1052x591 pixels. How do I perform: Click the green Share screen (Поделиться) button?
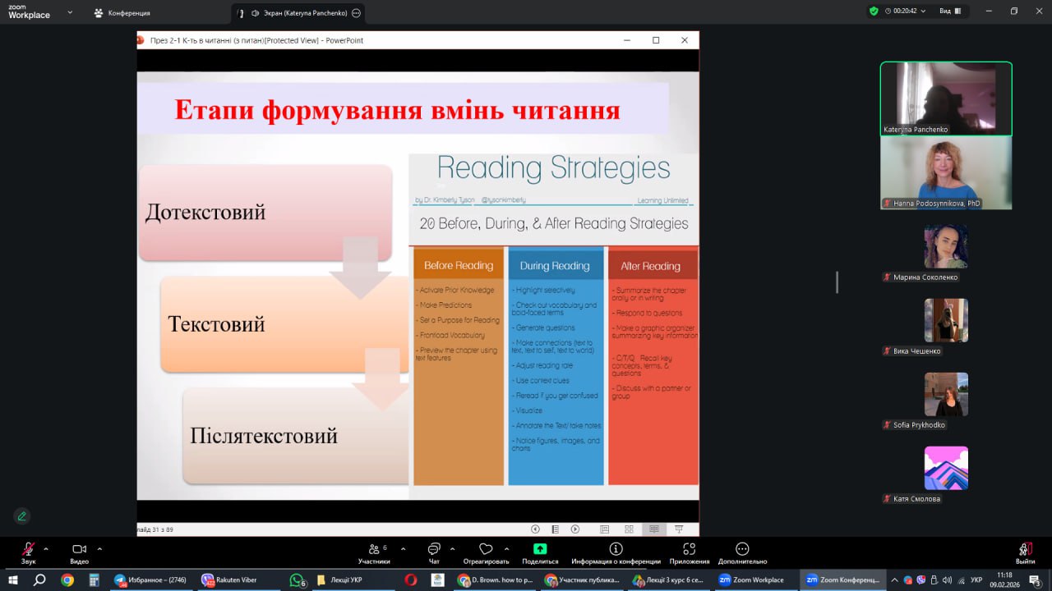pos(540,552)
